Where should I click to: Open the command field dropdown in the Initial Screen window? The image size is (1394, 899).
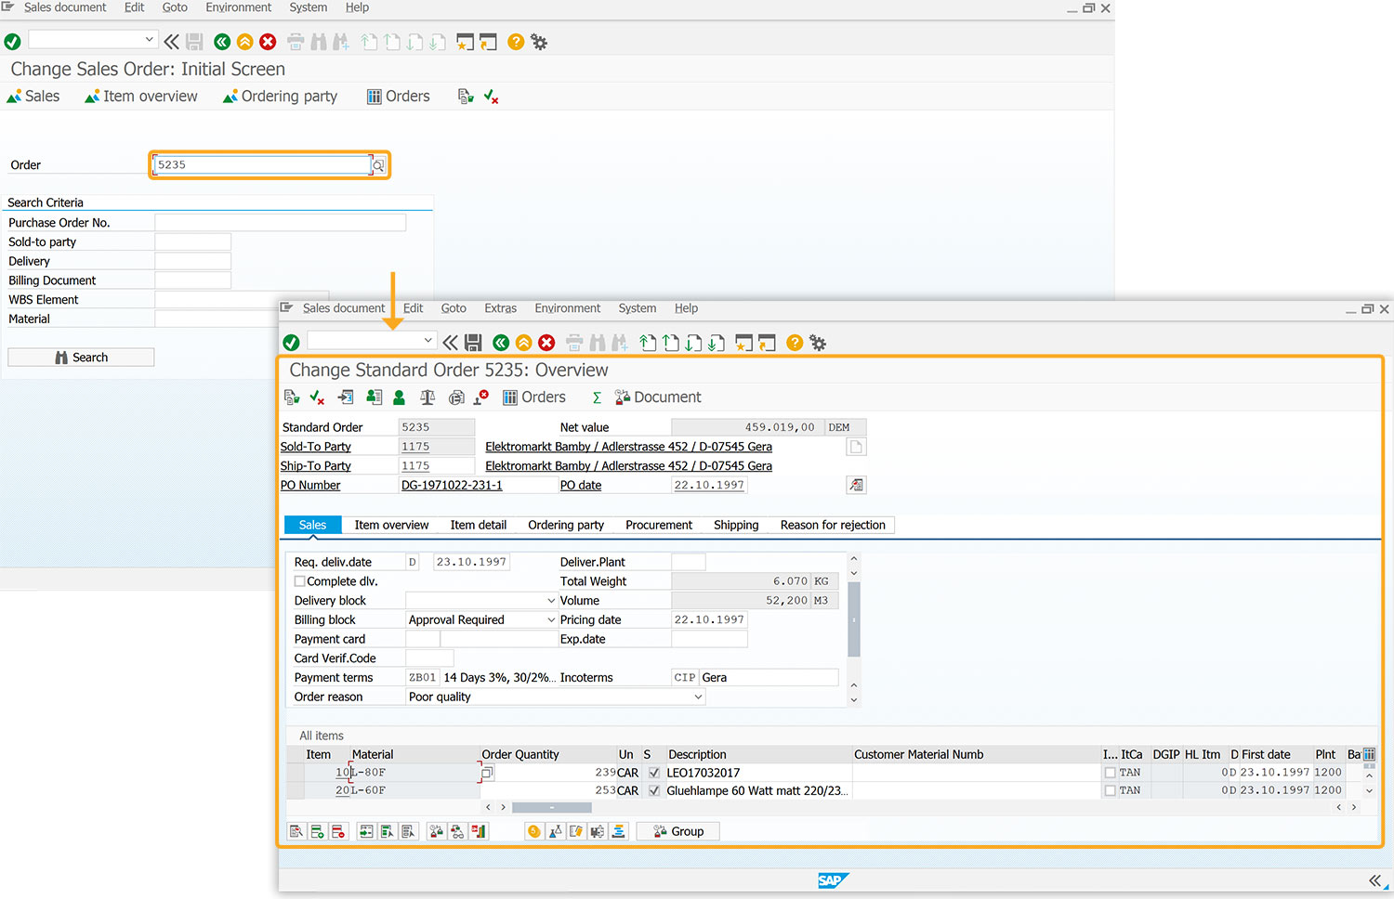pos(150,39)
